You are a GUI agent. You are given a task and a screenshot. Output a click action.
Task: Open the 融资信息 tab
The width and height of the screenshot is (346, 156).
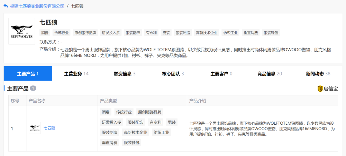[125, 74]
